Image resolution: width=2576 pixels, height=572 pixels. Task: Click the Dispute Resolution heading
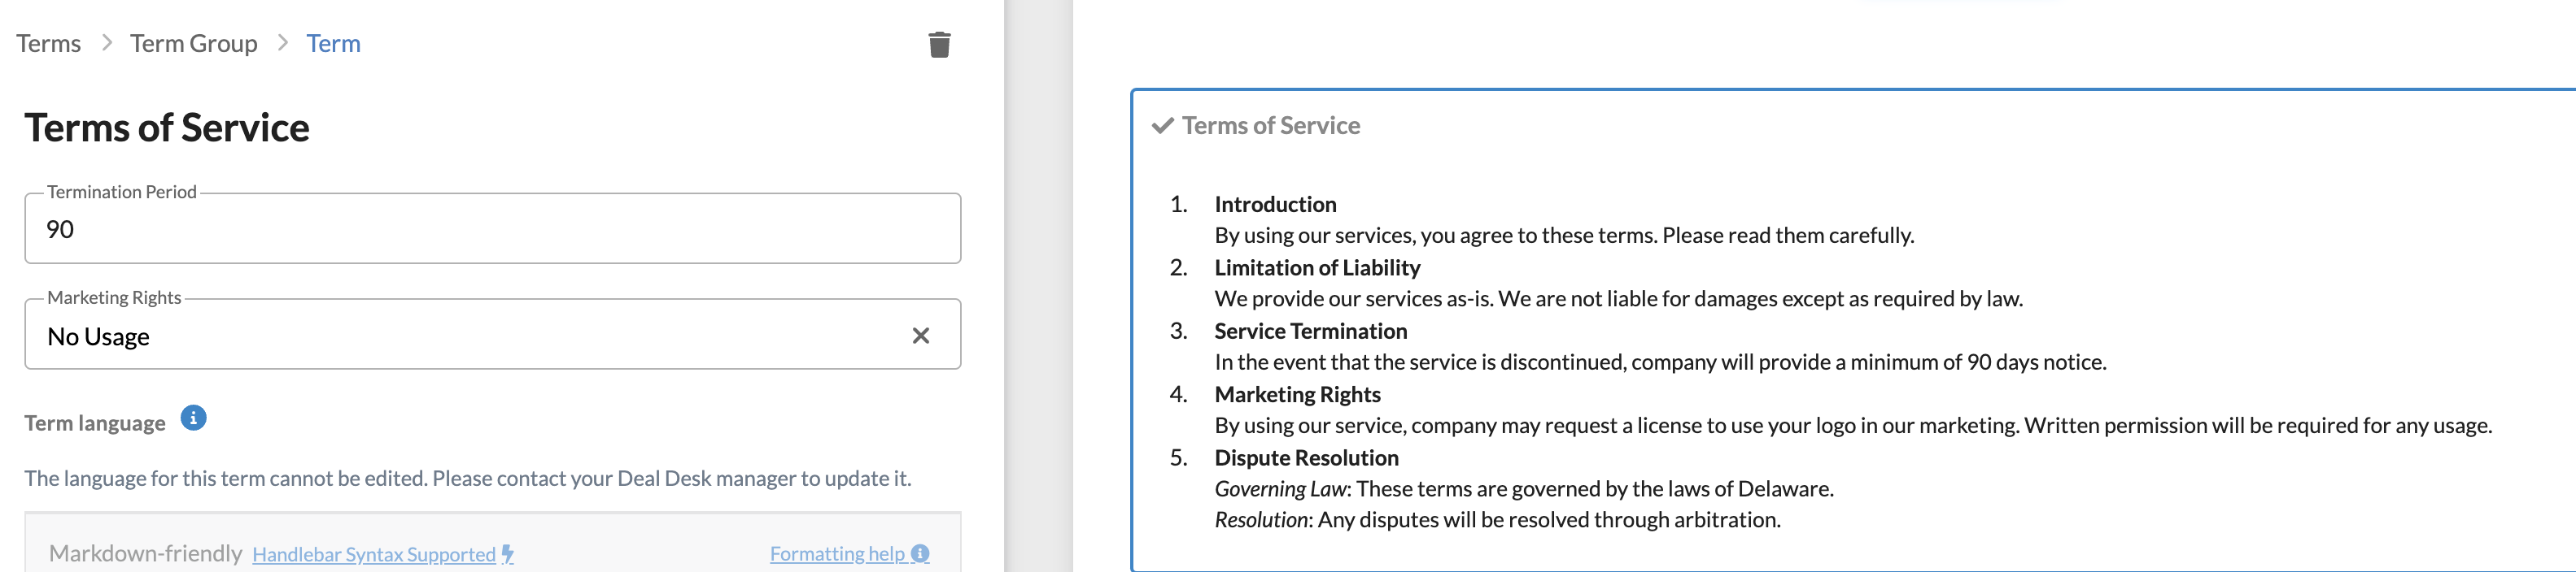[x=1306, y=458]
